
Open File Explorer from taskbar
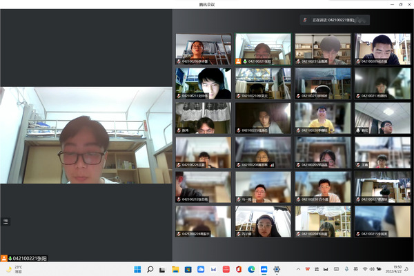(x=175, y=268)
